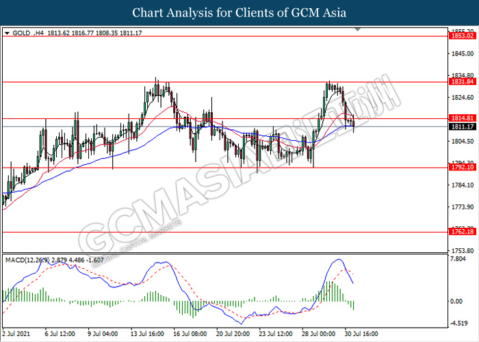Image resolution: width=479 pixels, height=342 pixels.
Task: Click the 1753.80 price axis value
Action: 463,251
